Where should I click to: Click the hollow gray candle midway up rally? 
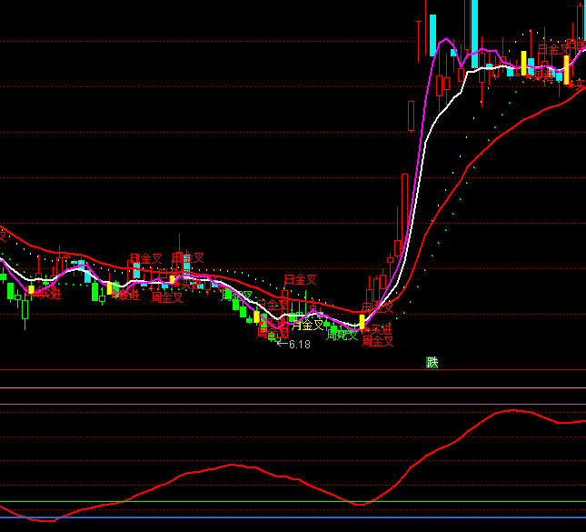pyautogui.click(x=412, y=116)
